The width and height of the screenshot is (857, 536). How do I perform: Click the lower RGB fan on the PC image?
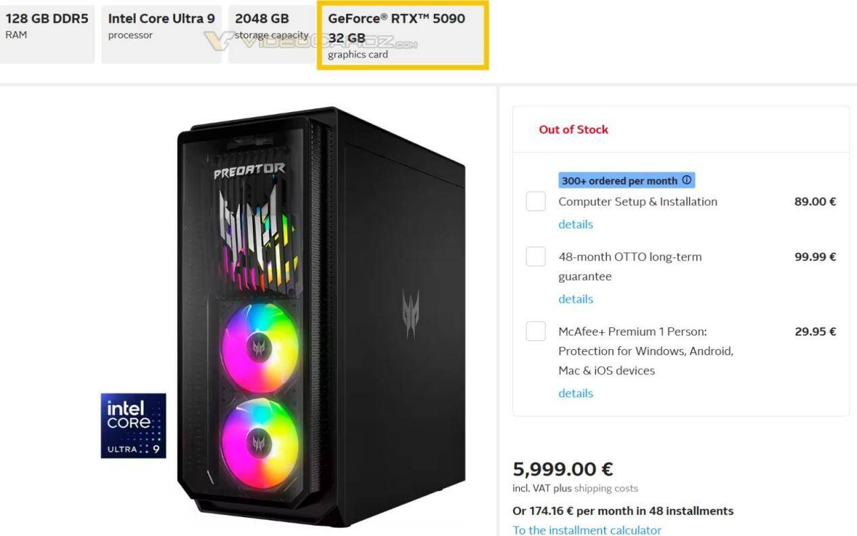tap(260, 443)
